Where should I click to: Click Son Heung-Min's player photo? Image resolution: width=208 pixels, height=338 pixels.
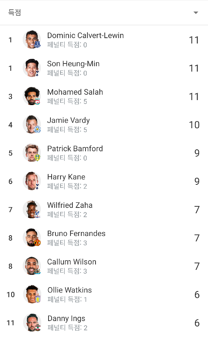[32, 68]
